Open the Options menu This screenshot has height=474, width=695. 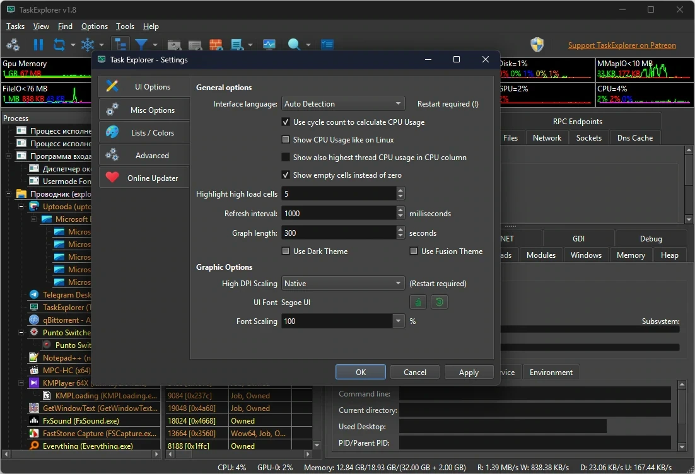point(95,26)
